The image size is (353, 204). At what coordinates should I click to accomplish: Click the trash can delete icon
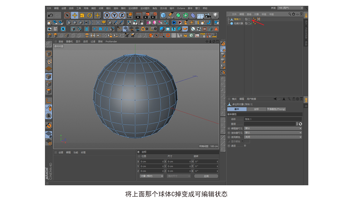click(x=87, y=29)
